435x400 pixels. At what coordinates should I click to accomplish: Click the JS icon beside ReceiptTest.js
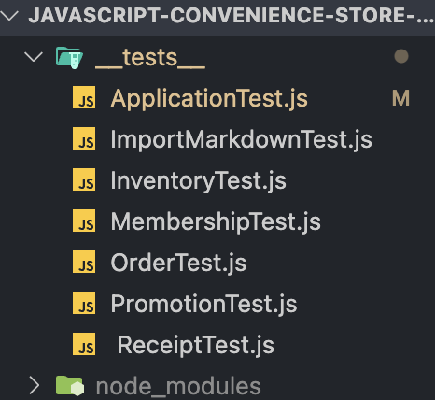point(84,344)
